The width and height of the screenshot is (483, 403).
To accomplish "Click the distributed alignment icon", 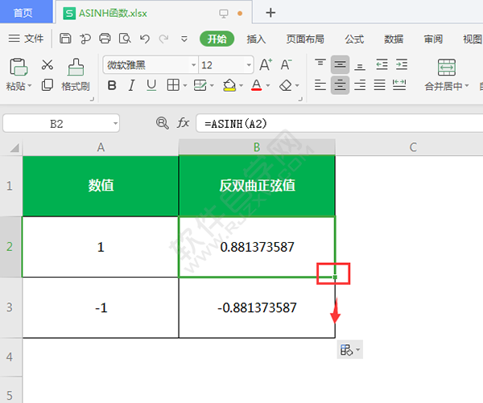I will 399,85.
